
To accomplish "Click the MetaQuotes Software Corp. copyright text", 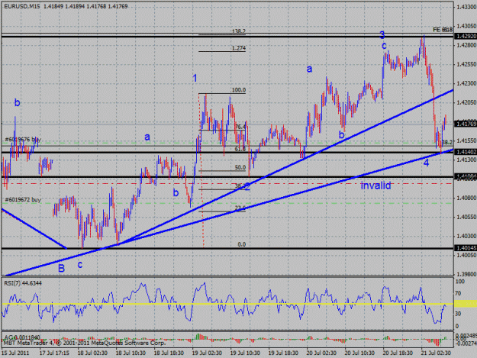I will (x=84, y=343).
